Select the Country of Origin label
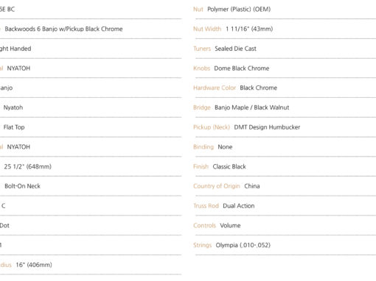The width and height of the screenshot is (376, 281). click(217, 186)
